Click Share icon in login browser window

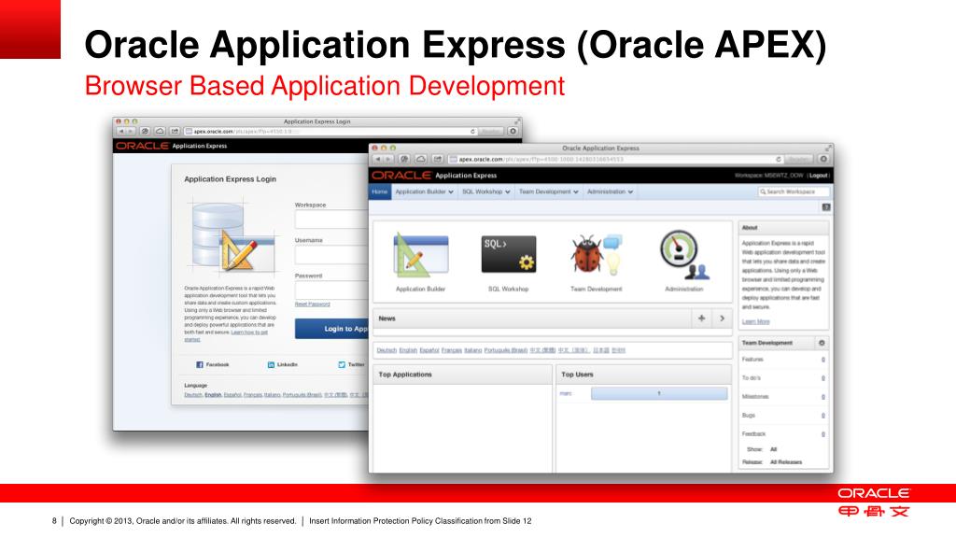pyautogui.click(x=175, y=131)
